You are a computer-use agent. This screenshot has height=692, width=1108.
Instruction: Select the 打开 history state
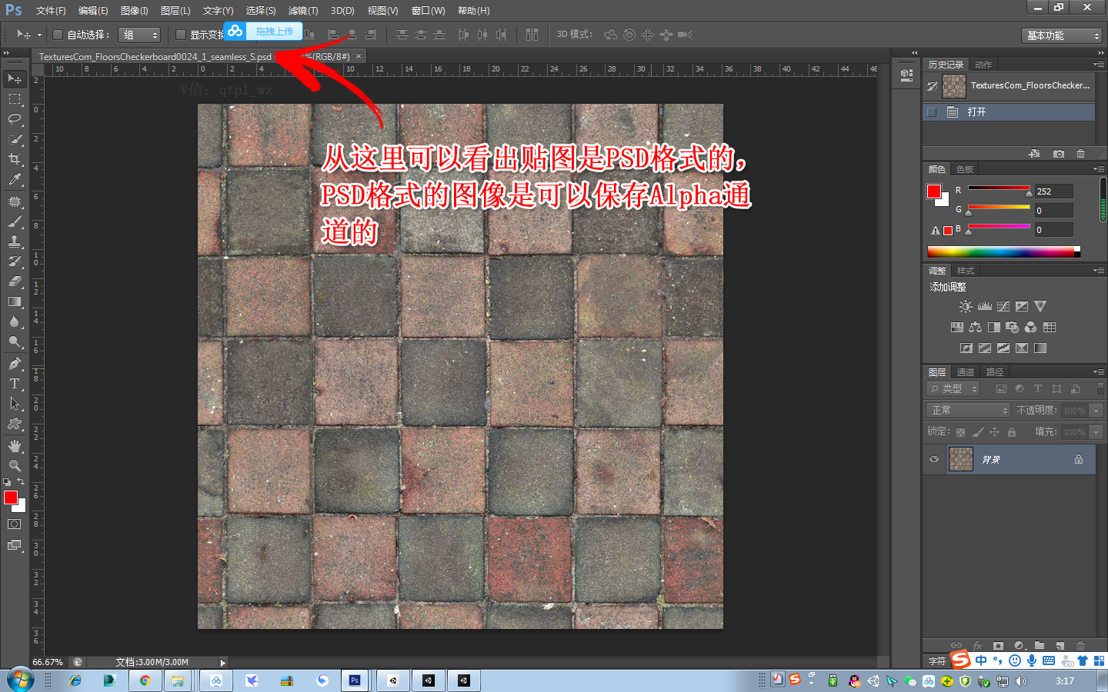pyautogui.click(x=1009, y=112)
